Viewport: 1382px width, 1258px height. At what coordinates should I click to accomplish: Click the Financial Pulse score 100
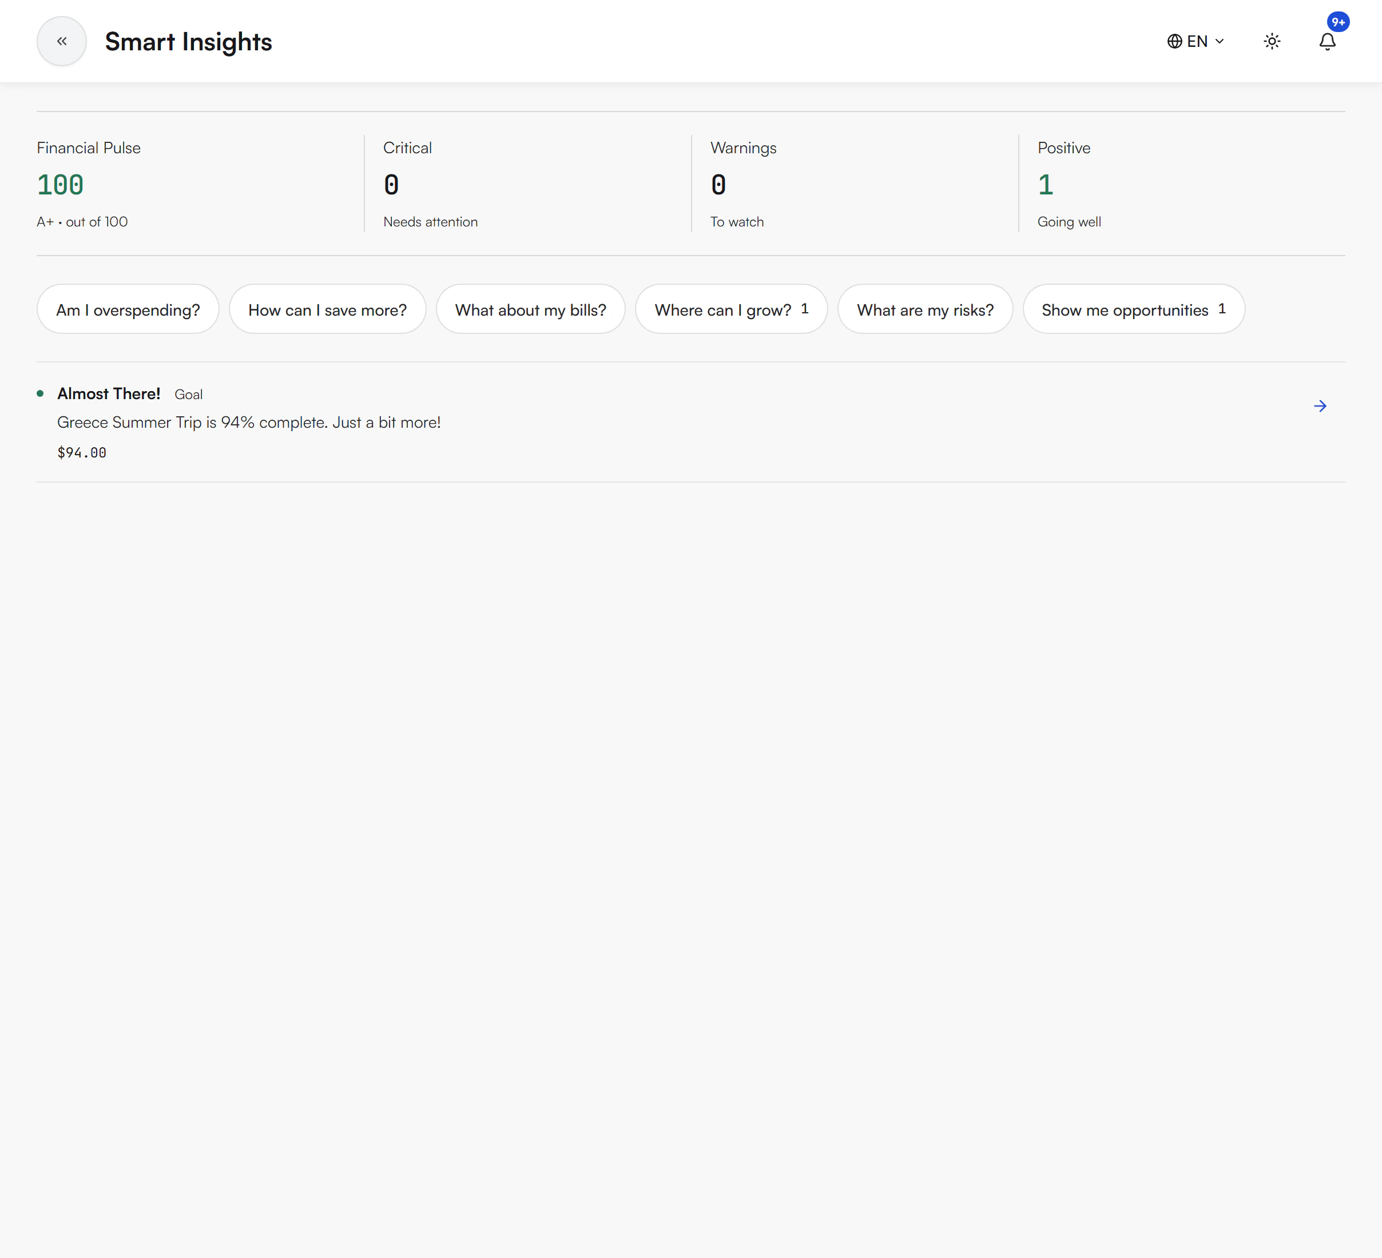click(60, 185)
